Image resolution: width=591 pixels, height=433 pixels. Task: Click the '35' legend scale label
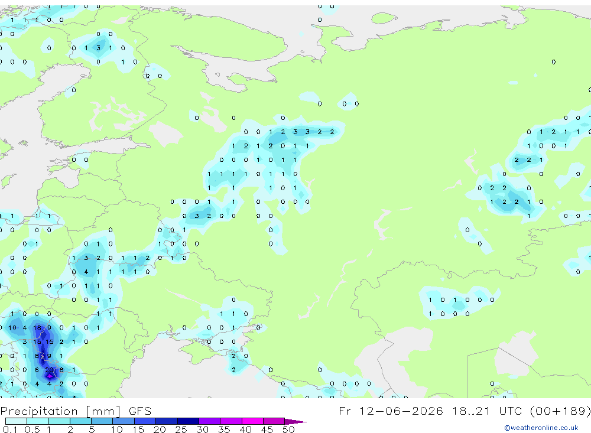(x=224, y=429)
